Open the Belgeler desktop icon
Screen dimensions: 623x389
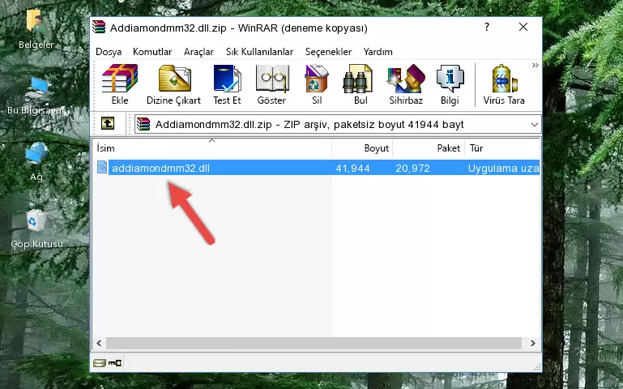coord(36,29)
